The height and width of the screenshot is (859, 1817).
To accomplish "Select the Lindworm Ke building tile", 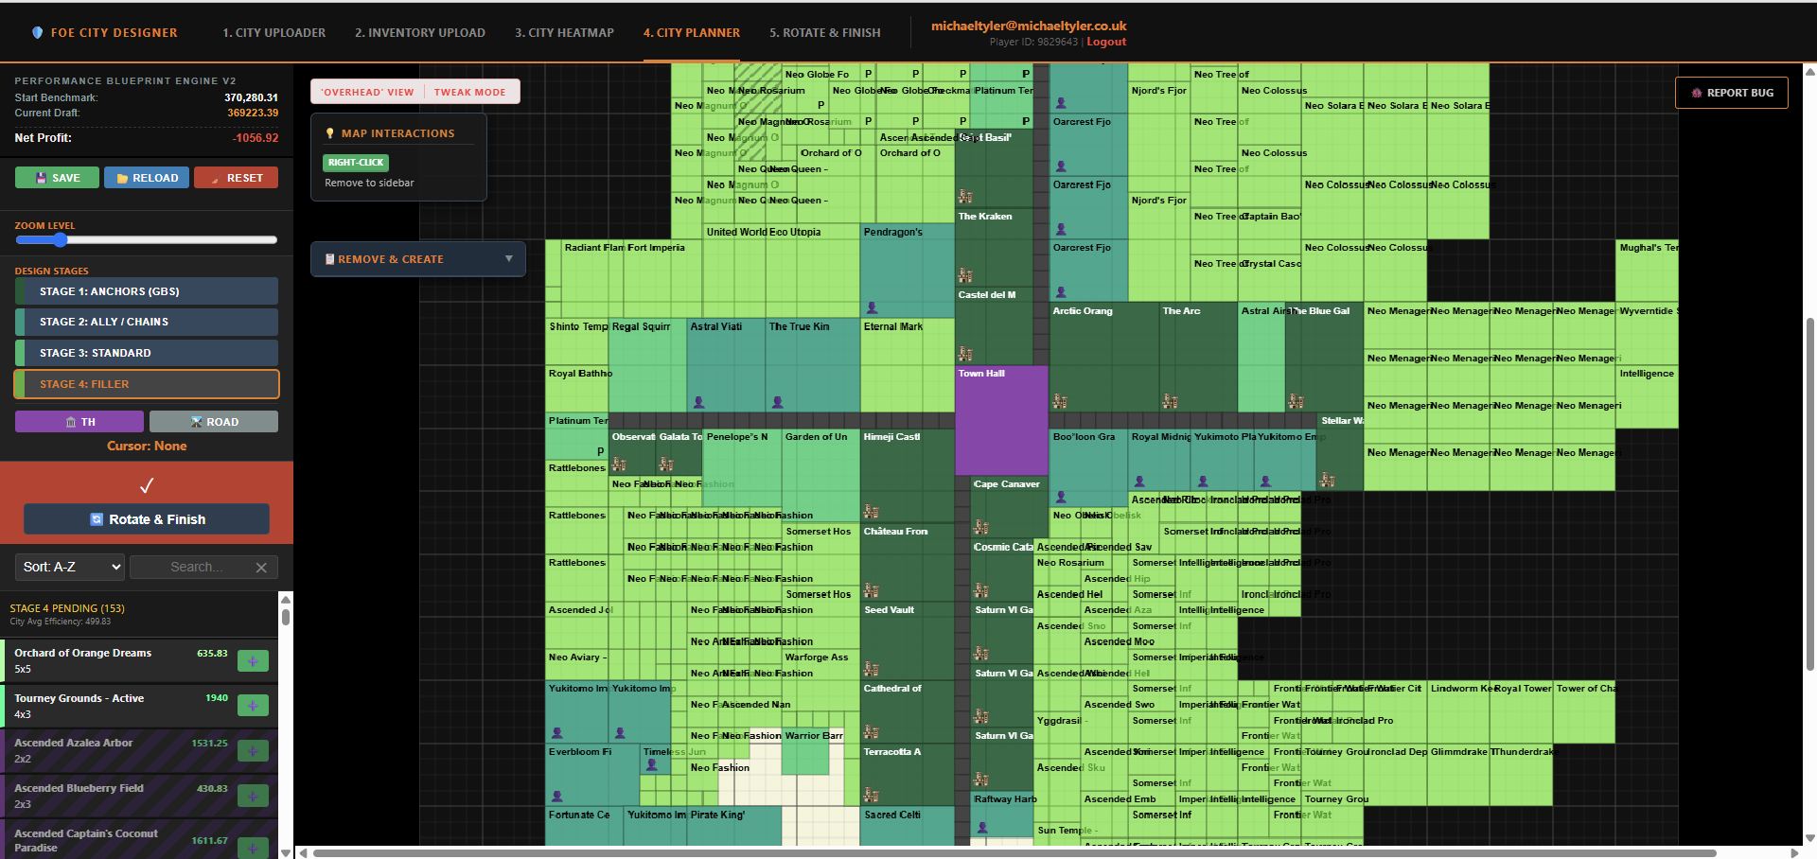I will pyautogui.click(x=1458, y=711).
